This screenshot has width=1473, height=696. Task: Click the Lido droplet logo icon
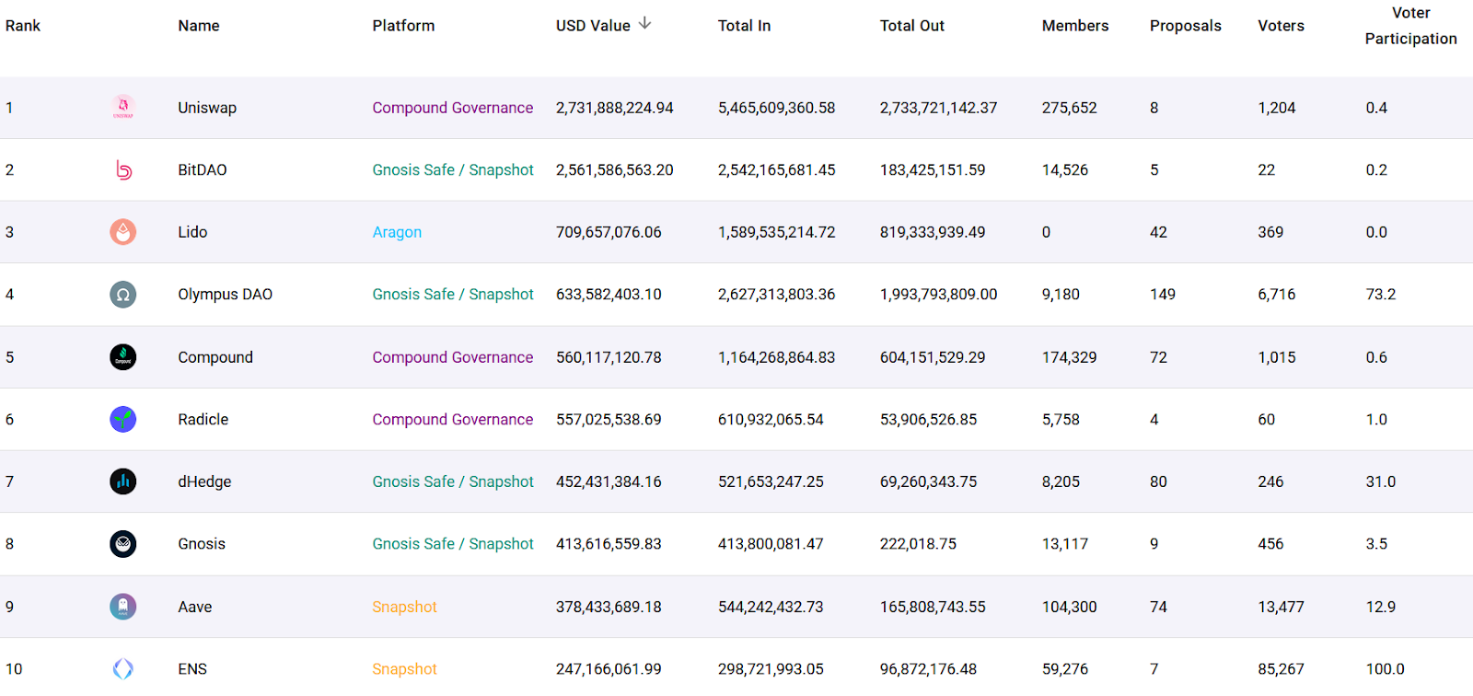pyautogui.click(x=122, y=232)
